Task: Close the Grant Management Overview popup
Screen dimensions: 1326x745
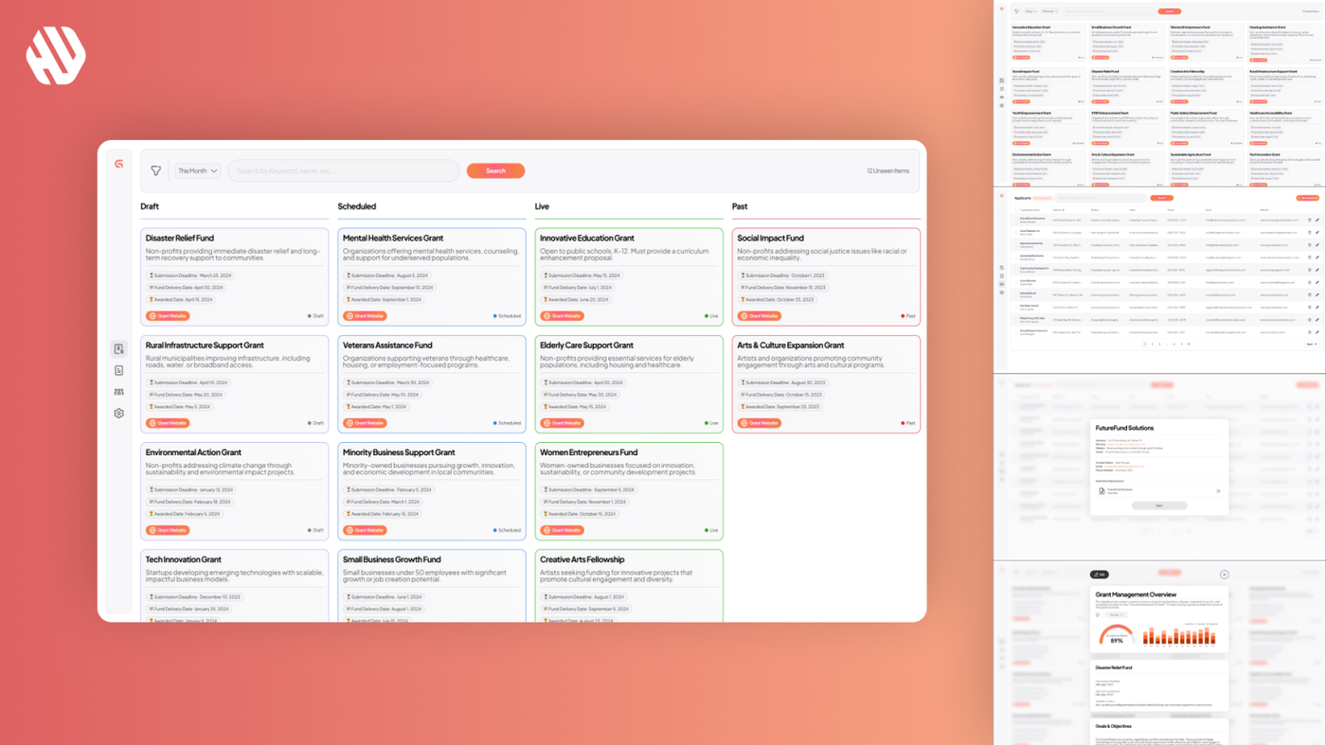Action: click(x=1224, y=575)
